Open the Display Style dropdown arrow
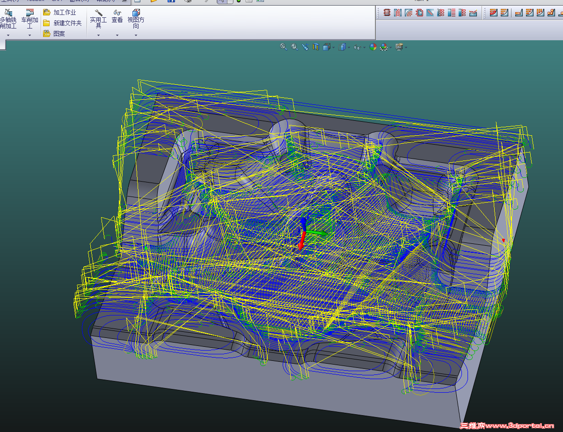Viewport: 563px width, 432px height. pos(349,47)
